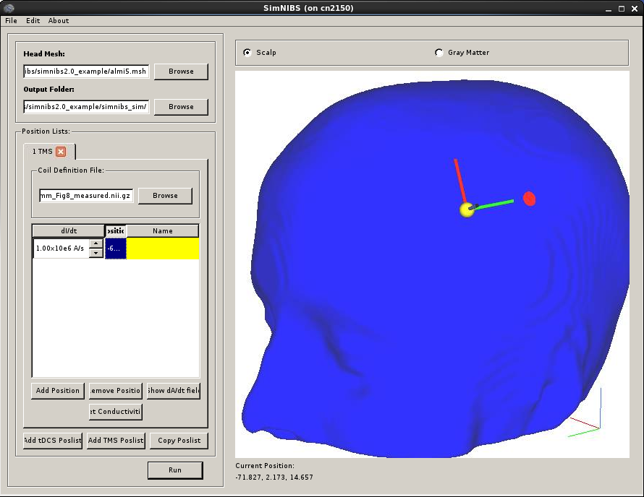The width and height of the screenshot is (644, 497).
Task: Click the Add Position button
Action: click(58, 391)
